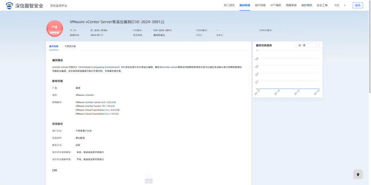Click VMware Cloud Foundation 4.x < 7.0 U3s

point(97,114)
